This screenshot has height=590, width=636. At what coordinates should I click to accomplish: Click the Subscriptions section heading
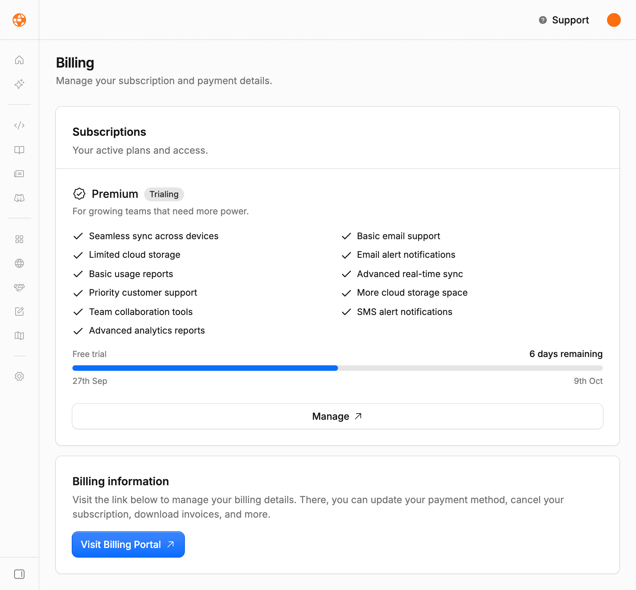point(109,132)
